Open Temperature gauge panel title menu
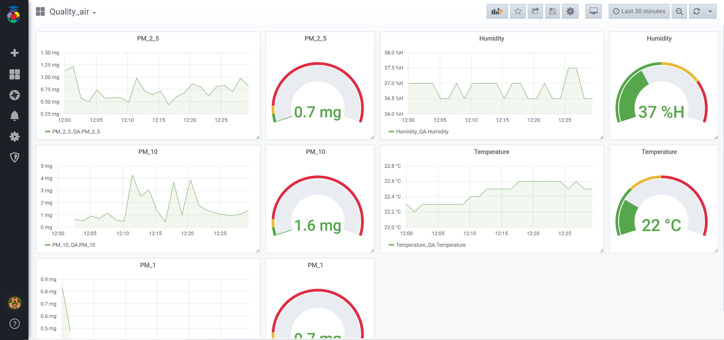 coord(659,152)
